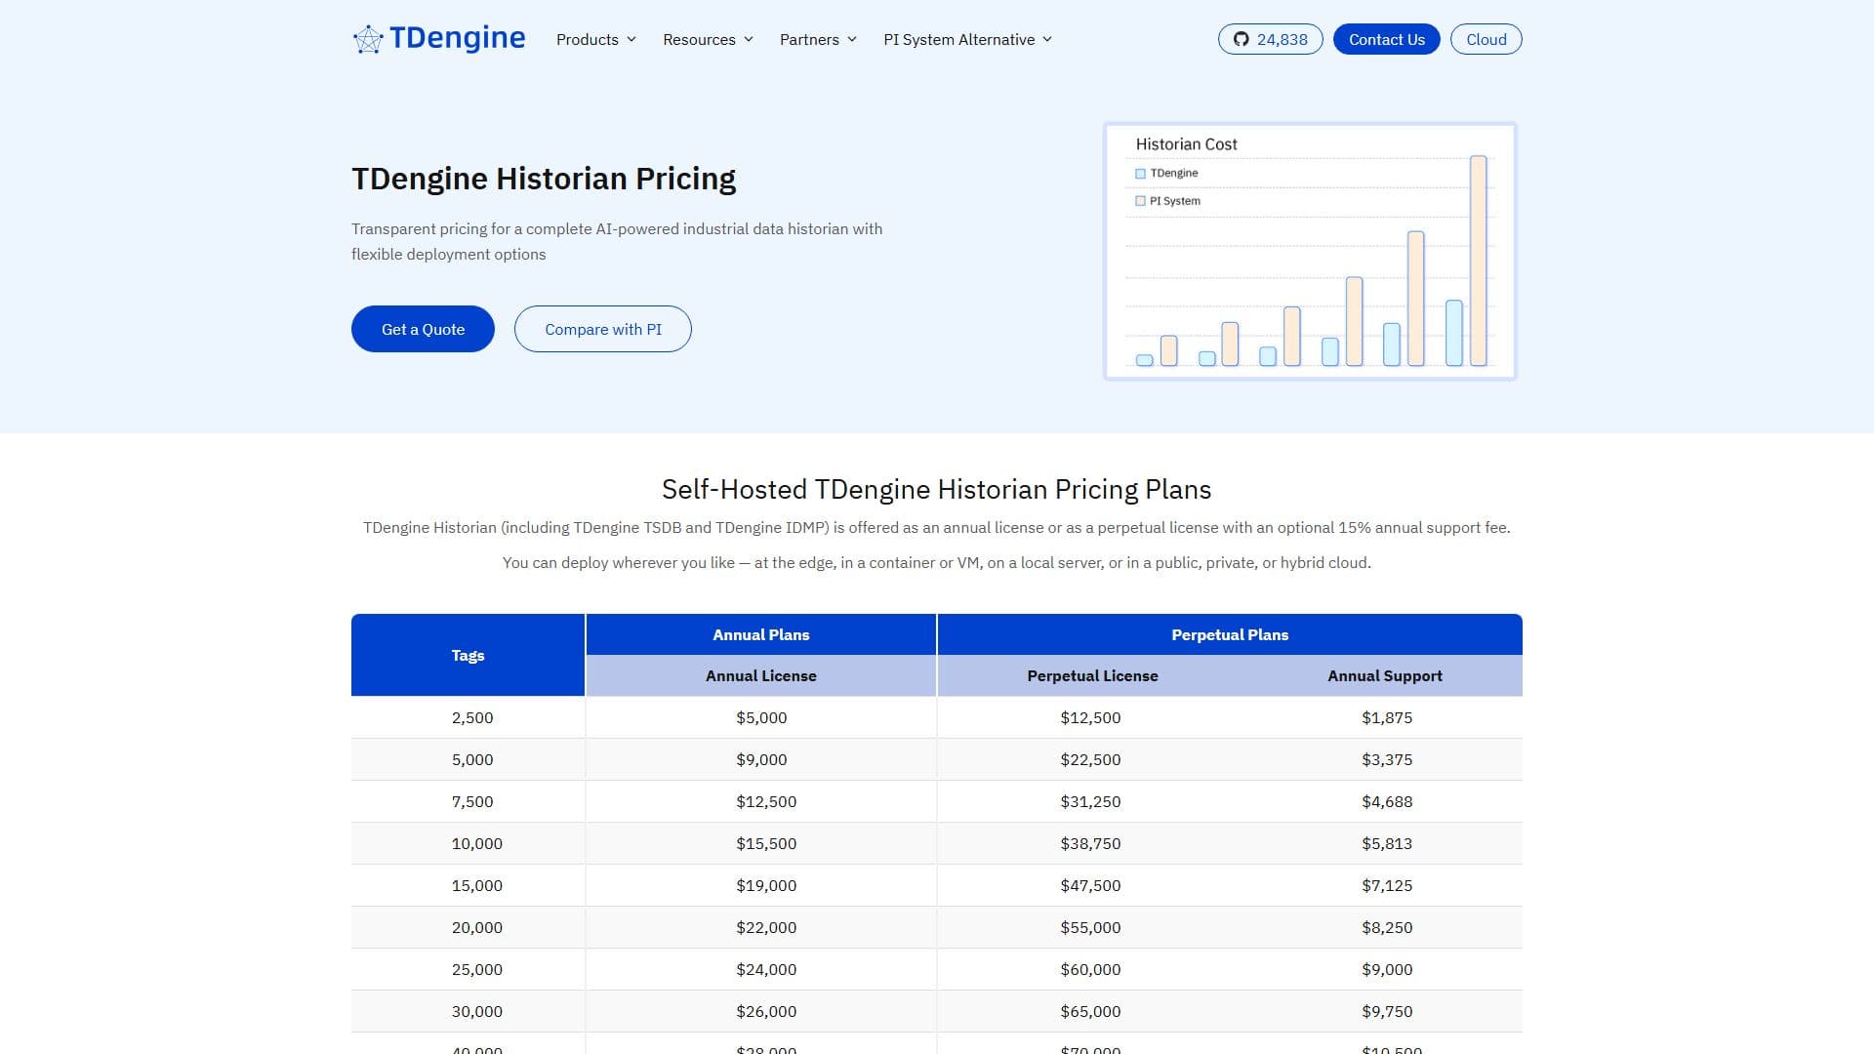Click the $38,750 perpetual license price
Viewport: 1874px width, 1054px height.
pyautogui.click(x=1090, y=843)
